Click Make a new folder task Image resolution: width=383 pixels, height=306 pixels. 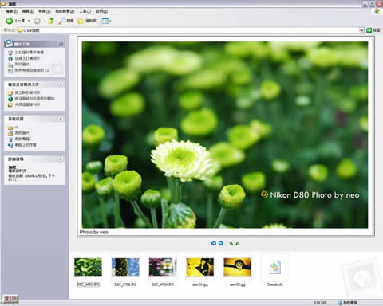coord(24,92)
